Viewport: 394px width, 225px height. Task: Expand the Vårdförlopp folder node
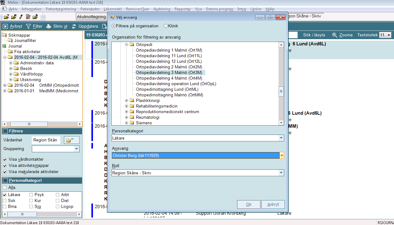(11, 74)
